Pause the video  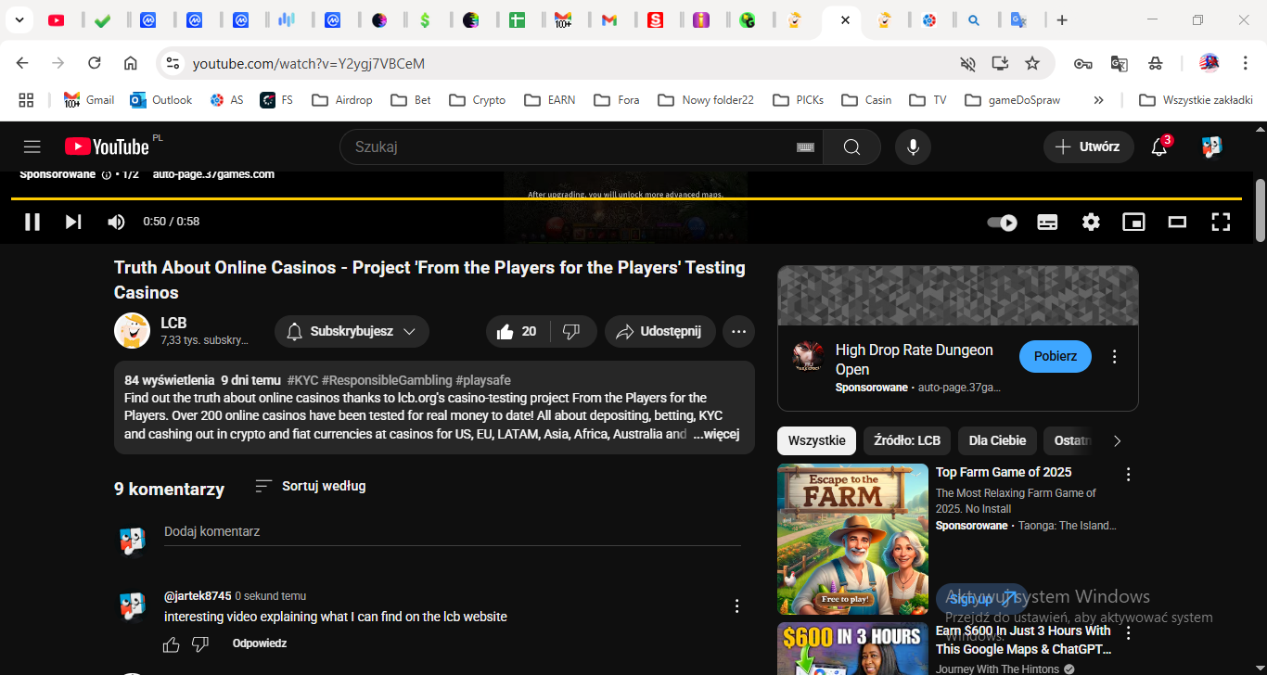pos(32,222)
